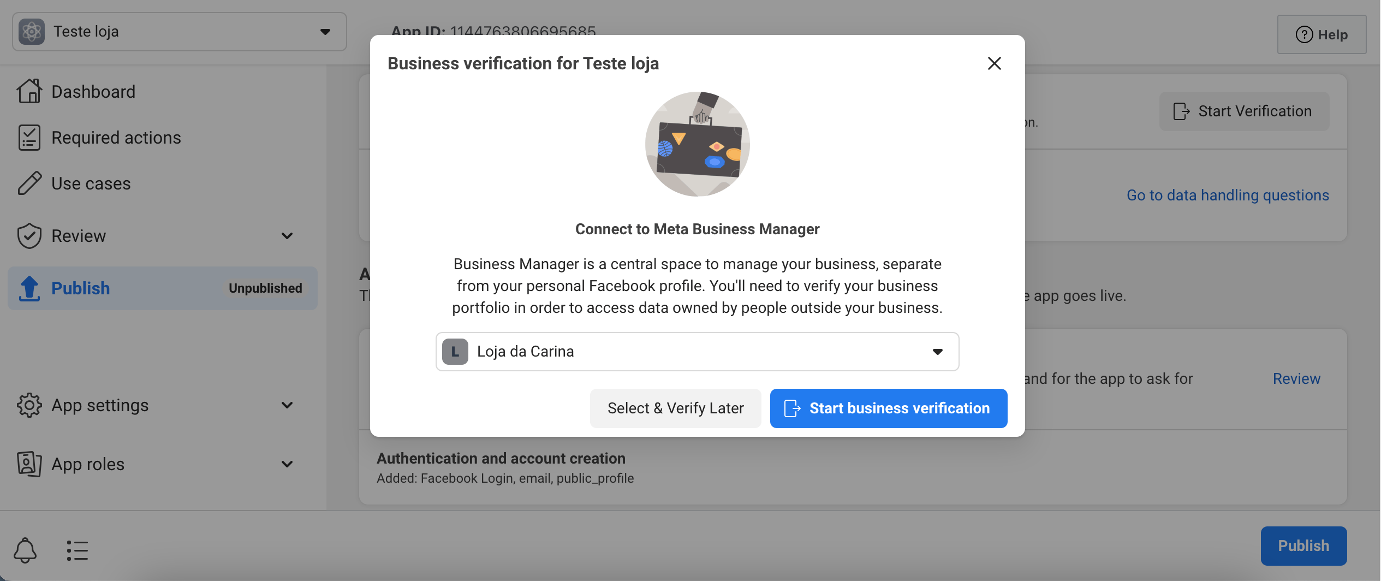Click the Dashboard house icon
The image size is (1381, 581).
29,91
